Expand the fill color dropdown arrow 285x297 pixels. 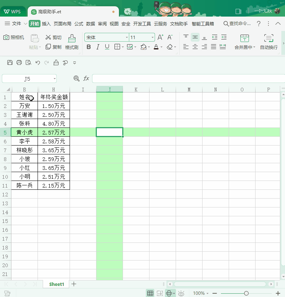[x=149, y=47]
